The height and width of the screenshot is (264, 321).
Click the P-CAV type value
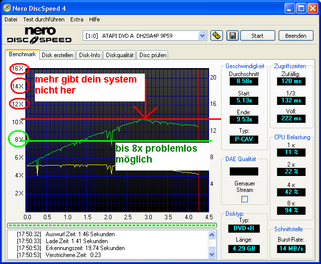click(244, 139)
